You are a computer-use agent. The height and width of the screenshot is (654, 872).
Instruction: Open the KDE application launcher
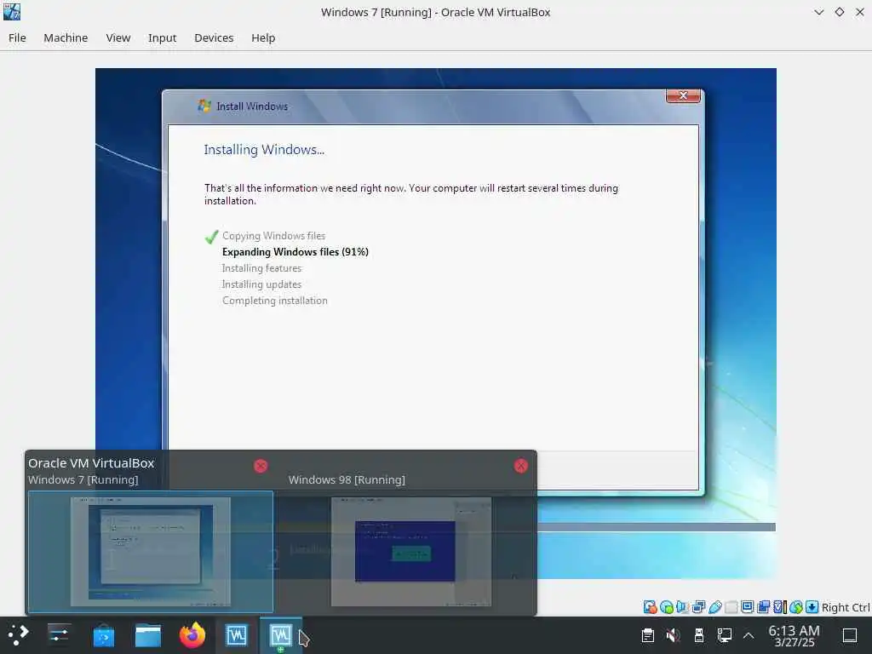tap(19, 635)
